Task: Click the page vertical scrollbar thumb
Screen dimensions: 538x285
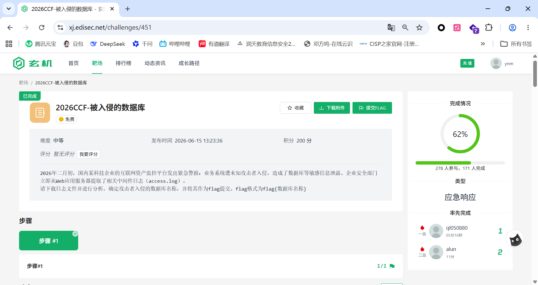Action: click(535, 73)
